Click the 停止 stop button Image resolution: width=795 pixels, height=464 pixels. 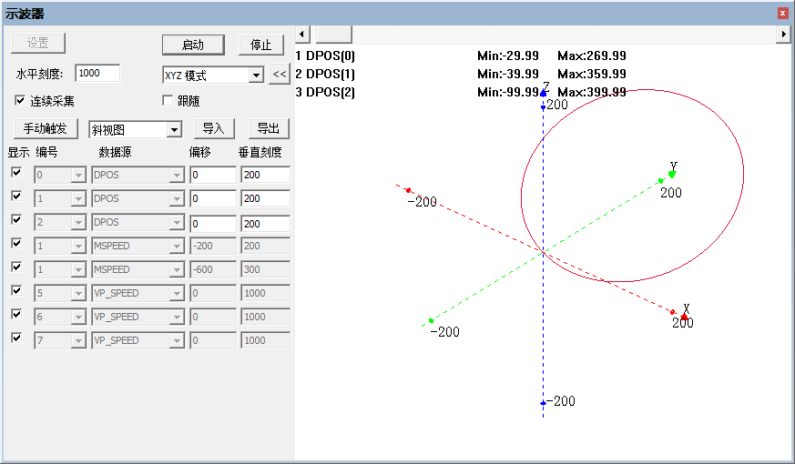261,45
